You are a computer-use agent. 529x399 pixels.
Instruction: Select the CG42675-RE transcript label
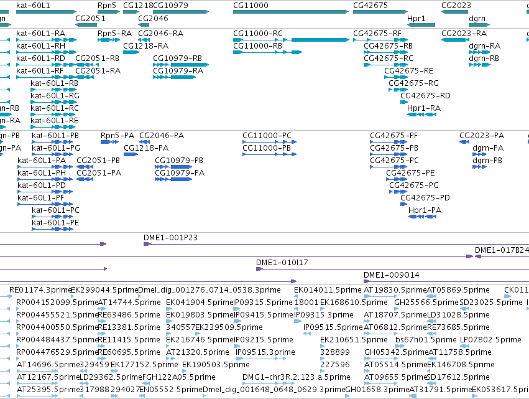[409, 71]
